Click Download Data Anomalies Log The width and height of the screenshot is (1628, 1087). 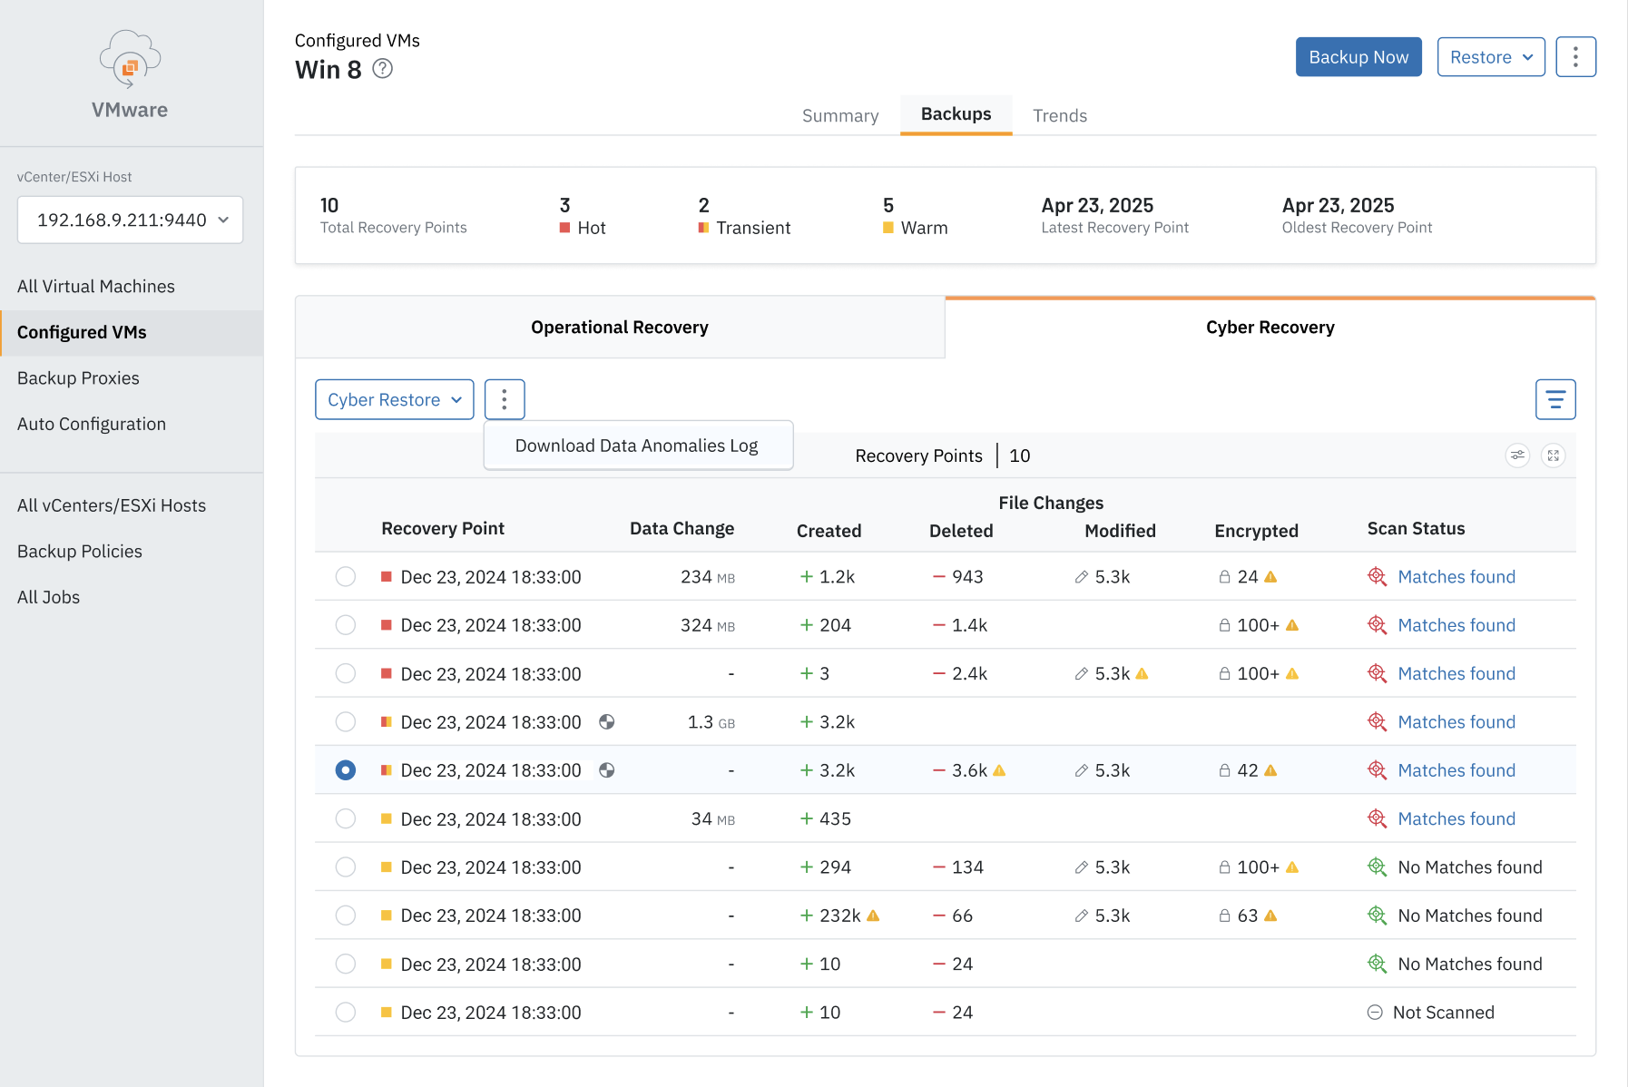(x=637, y=445)
